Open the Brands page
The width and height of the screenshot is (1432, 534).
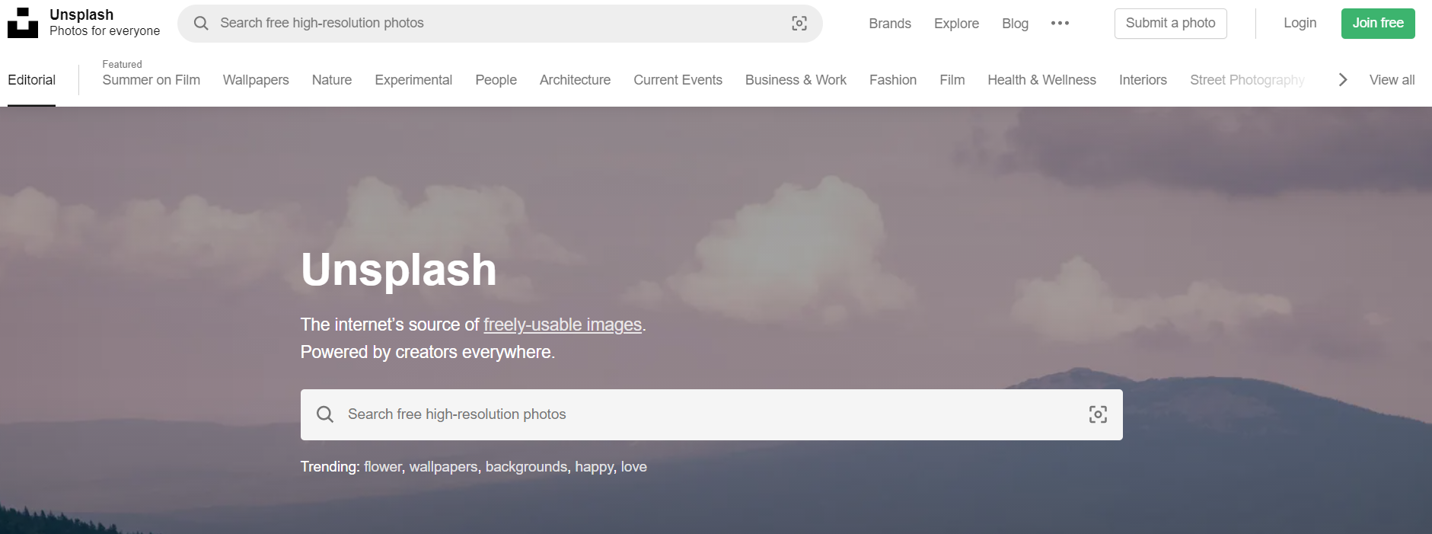pyautogui.click(x=890, y=24)
